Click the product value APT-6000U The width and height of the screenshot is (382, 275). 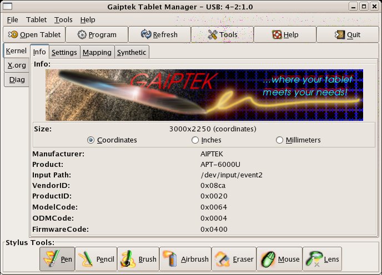point(220,165)
